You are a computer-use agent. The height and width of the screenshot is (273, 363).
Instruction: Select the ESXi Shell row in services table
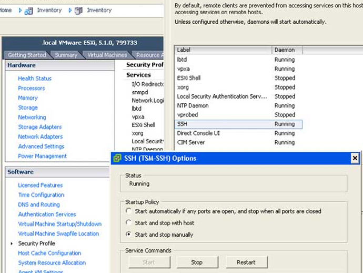(238, 78)
